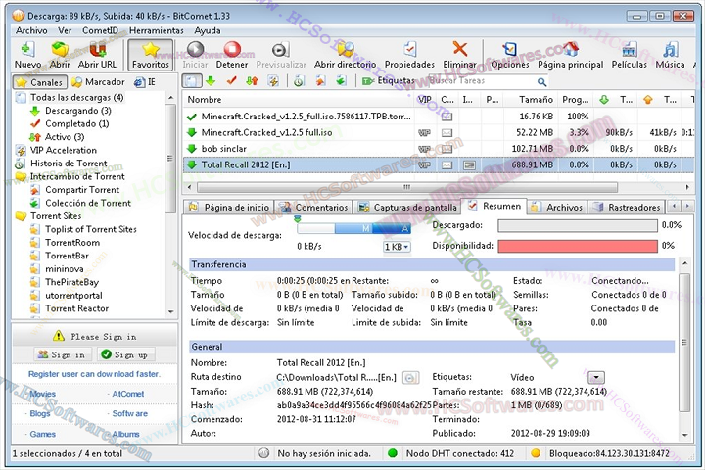Open the CometID menu
This screenshot has width=705, height=470.
(x=100, y=30)
